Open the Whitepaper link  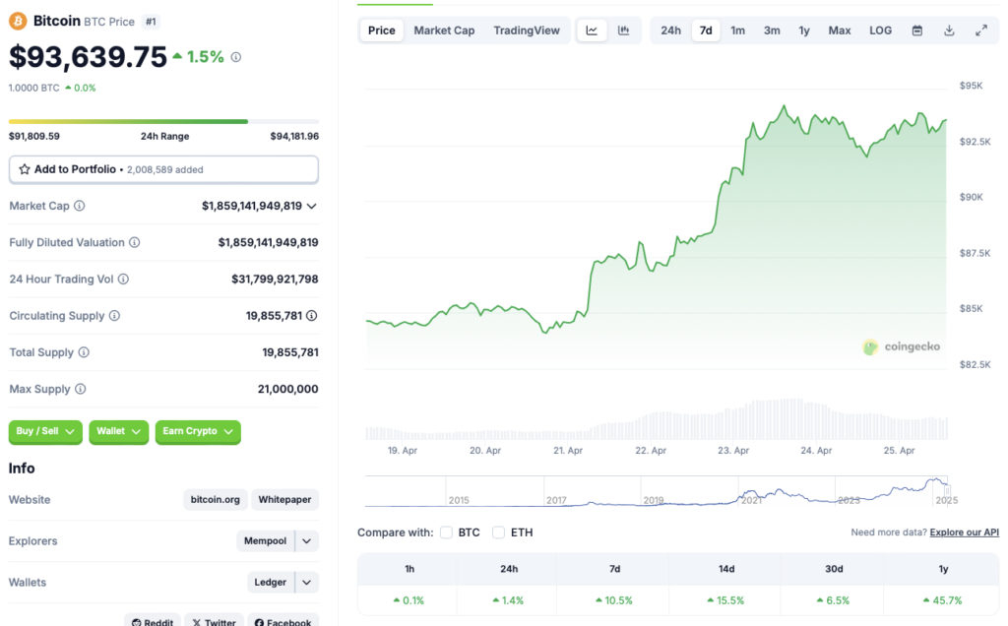[x=284, y=499]
